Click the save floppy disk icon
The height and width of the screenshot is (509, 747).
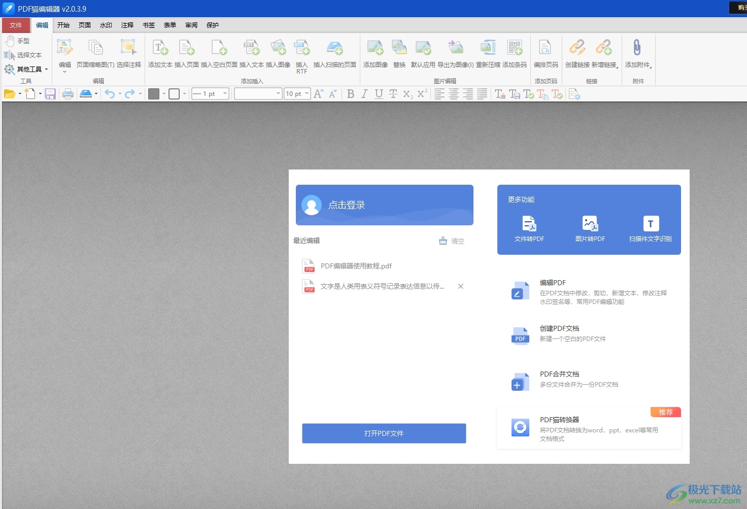(50, 94)
